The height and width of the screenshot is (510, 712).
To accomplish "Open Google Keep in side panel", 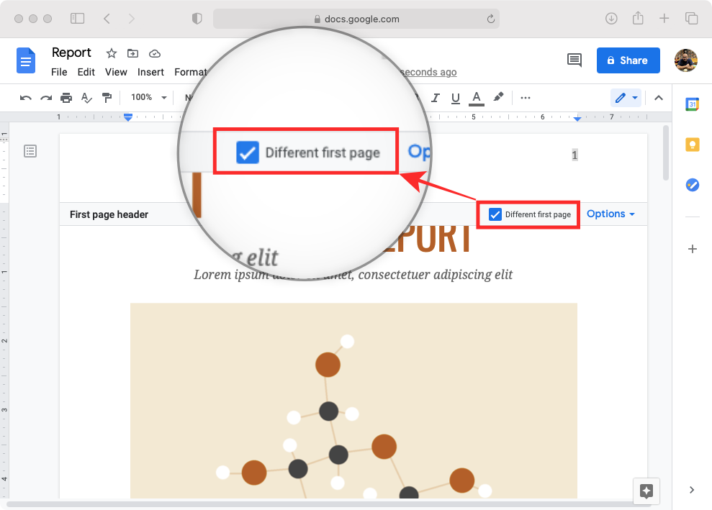I will coord(692,145).
